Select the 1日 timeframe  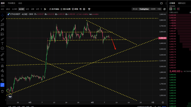[x=28, y=9]
